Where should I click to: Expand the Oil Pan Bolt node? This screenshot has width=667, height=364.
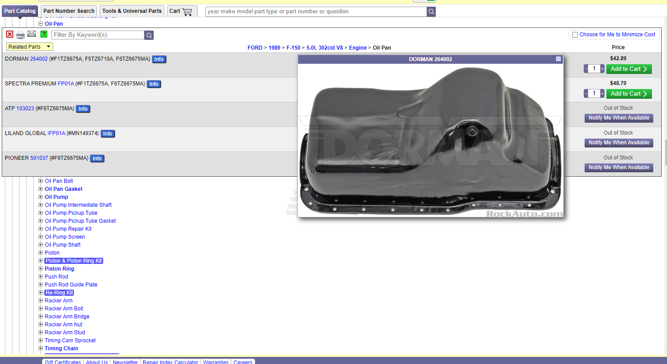tap(41, 181)
